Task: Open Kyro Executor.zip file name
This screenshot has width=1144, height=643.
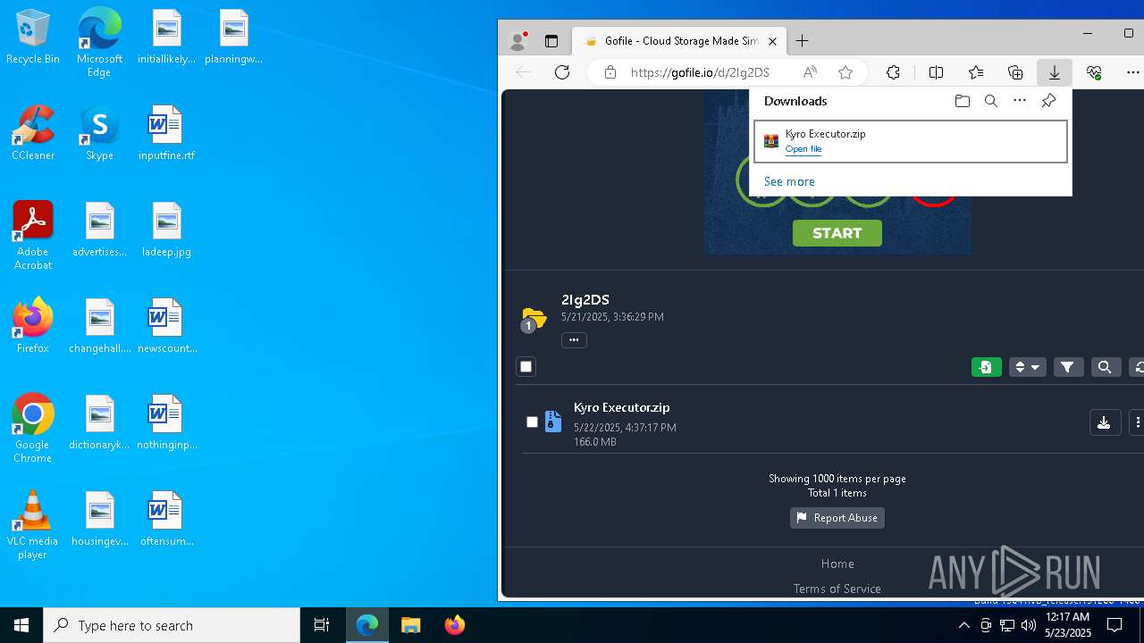Action: tap(622, 407)
